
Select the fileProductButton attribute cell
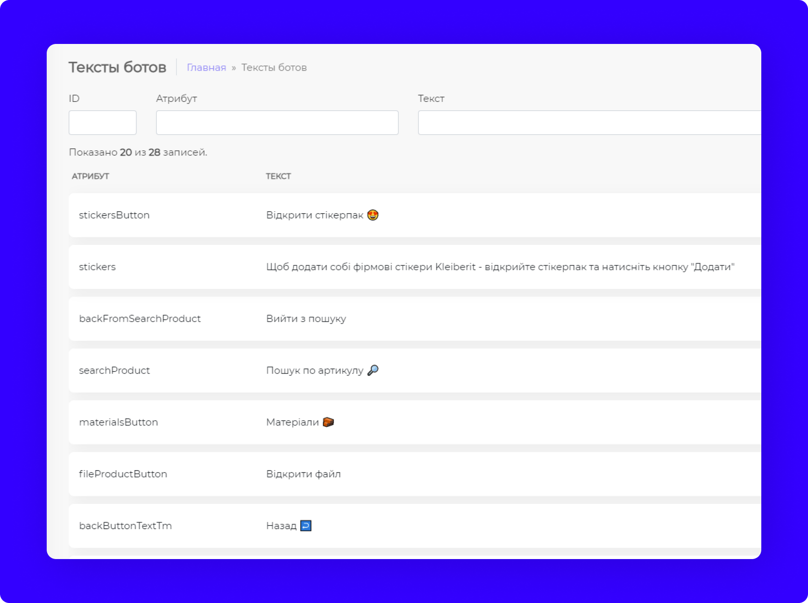123,474
